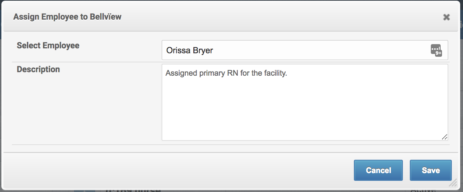Focus the Select Employee input field
This screenshot has height=192, width=463.
(305, 50)
